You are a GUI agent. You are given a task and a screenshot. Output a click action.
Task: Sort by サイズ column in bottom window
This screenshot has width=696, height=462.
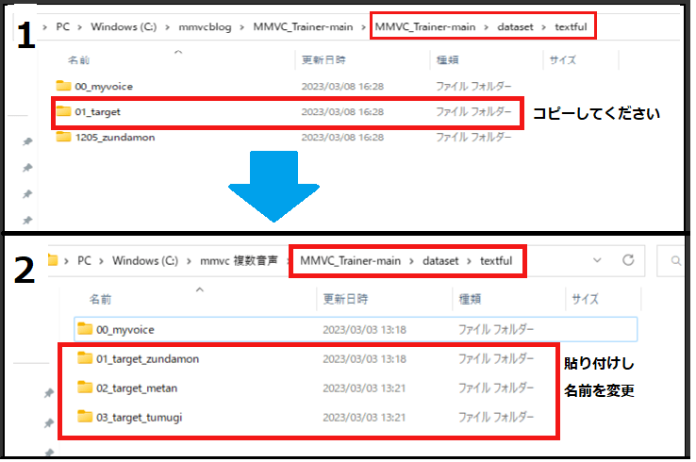(x=585, y=299)
